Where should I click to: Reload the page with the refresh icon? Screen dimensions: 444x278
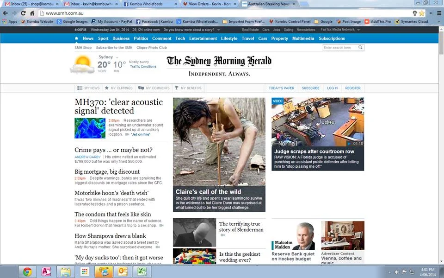coord(23,13)
